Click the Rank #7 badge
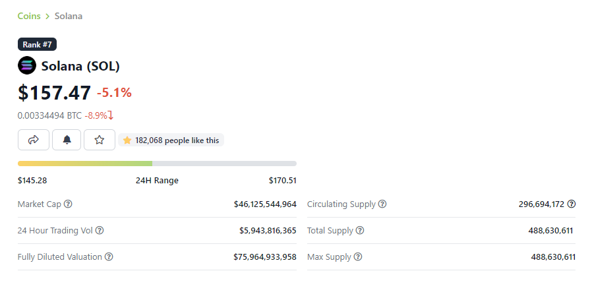This screenshot has height=302, width=590. click(38, 44)
